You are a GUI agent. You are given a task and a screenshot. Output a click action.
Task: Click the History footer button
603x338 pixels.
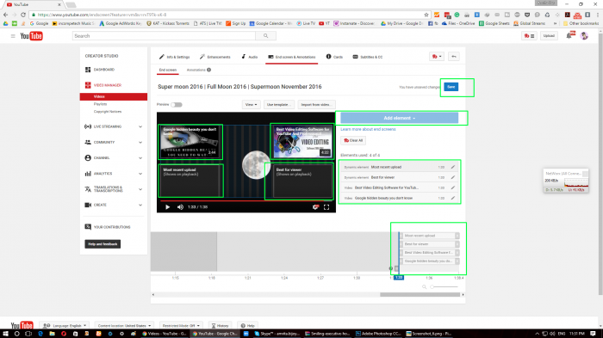tap(220, 325)
